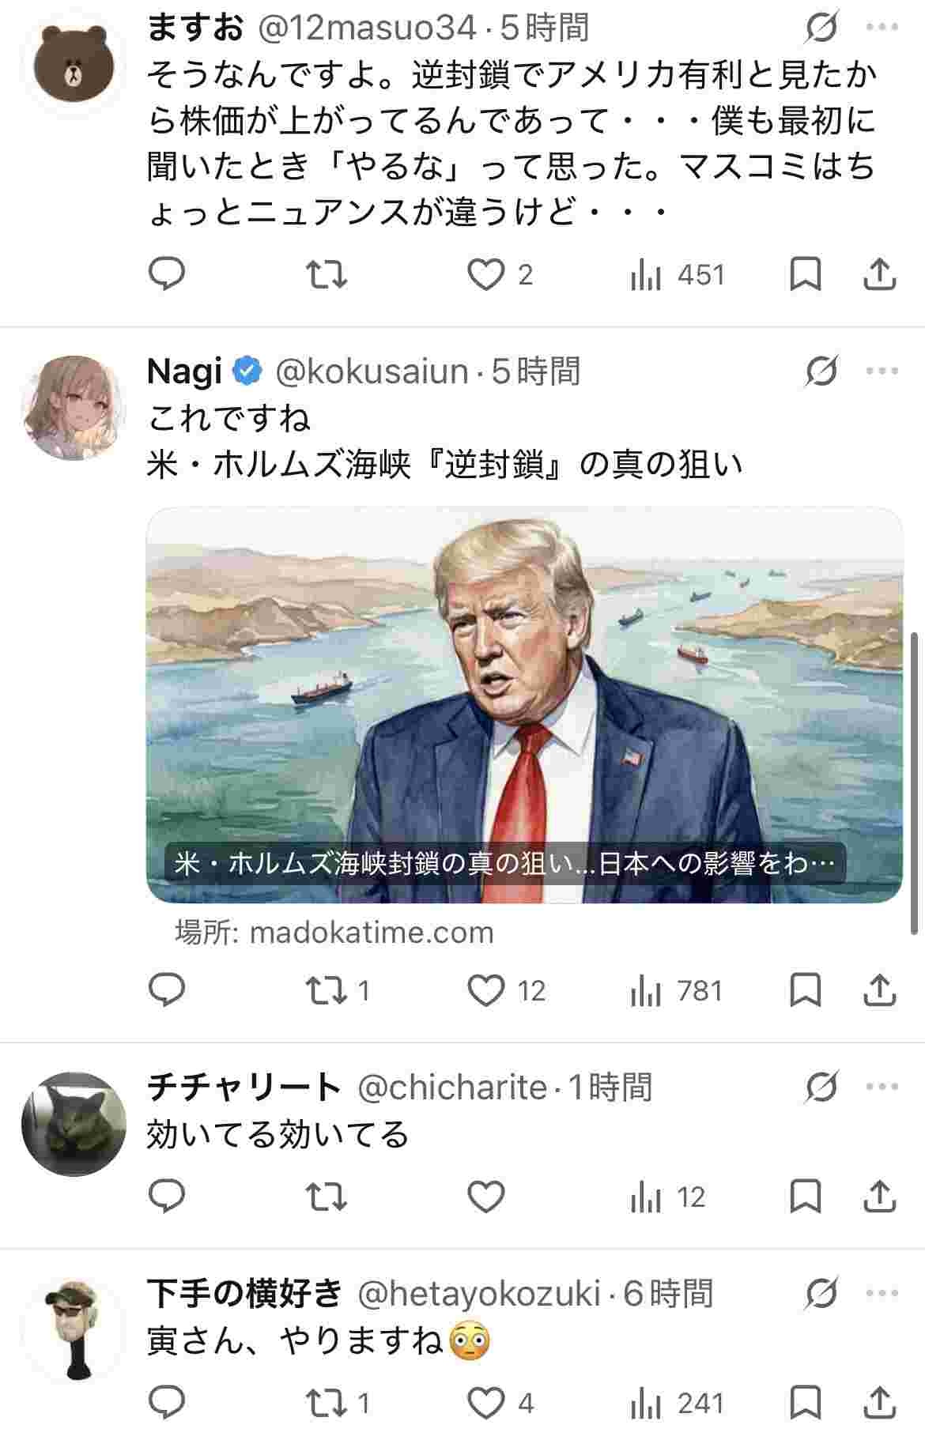The height and width of the screenshot is (1455, 925).
Task: View analytics showing 781 views
Action: [678, 990]
